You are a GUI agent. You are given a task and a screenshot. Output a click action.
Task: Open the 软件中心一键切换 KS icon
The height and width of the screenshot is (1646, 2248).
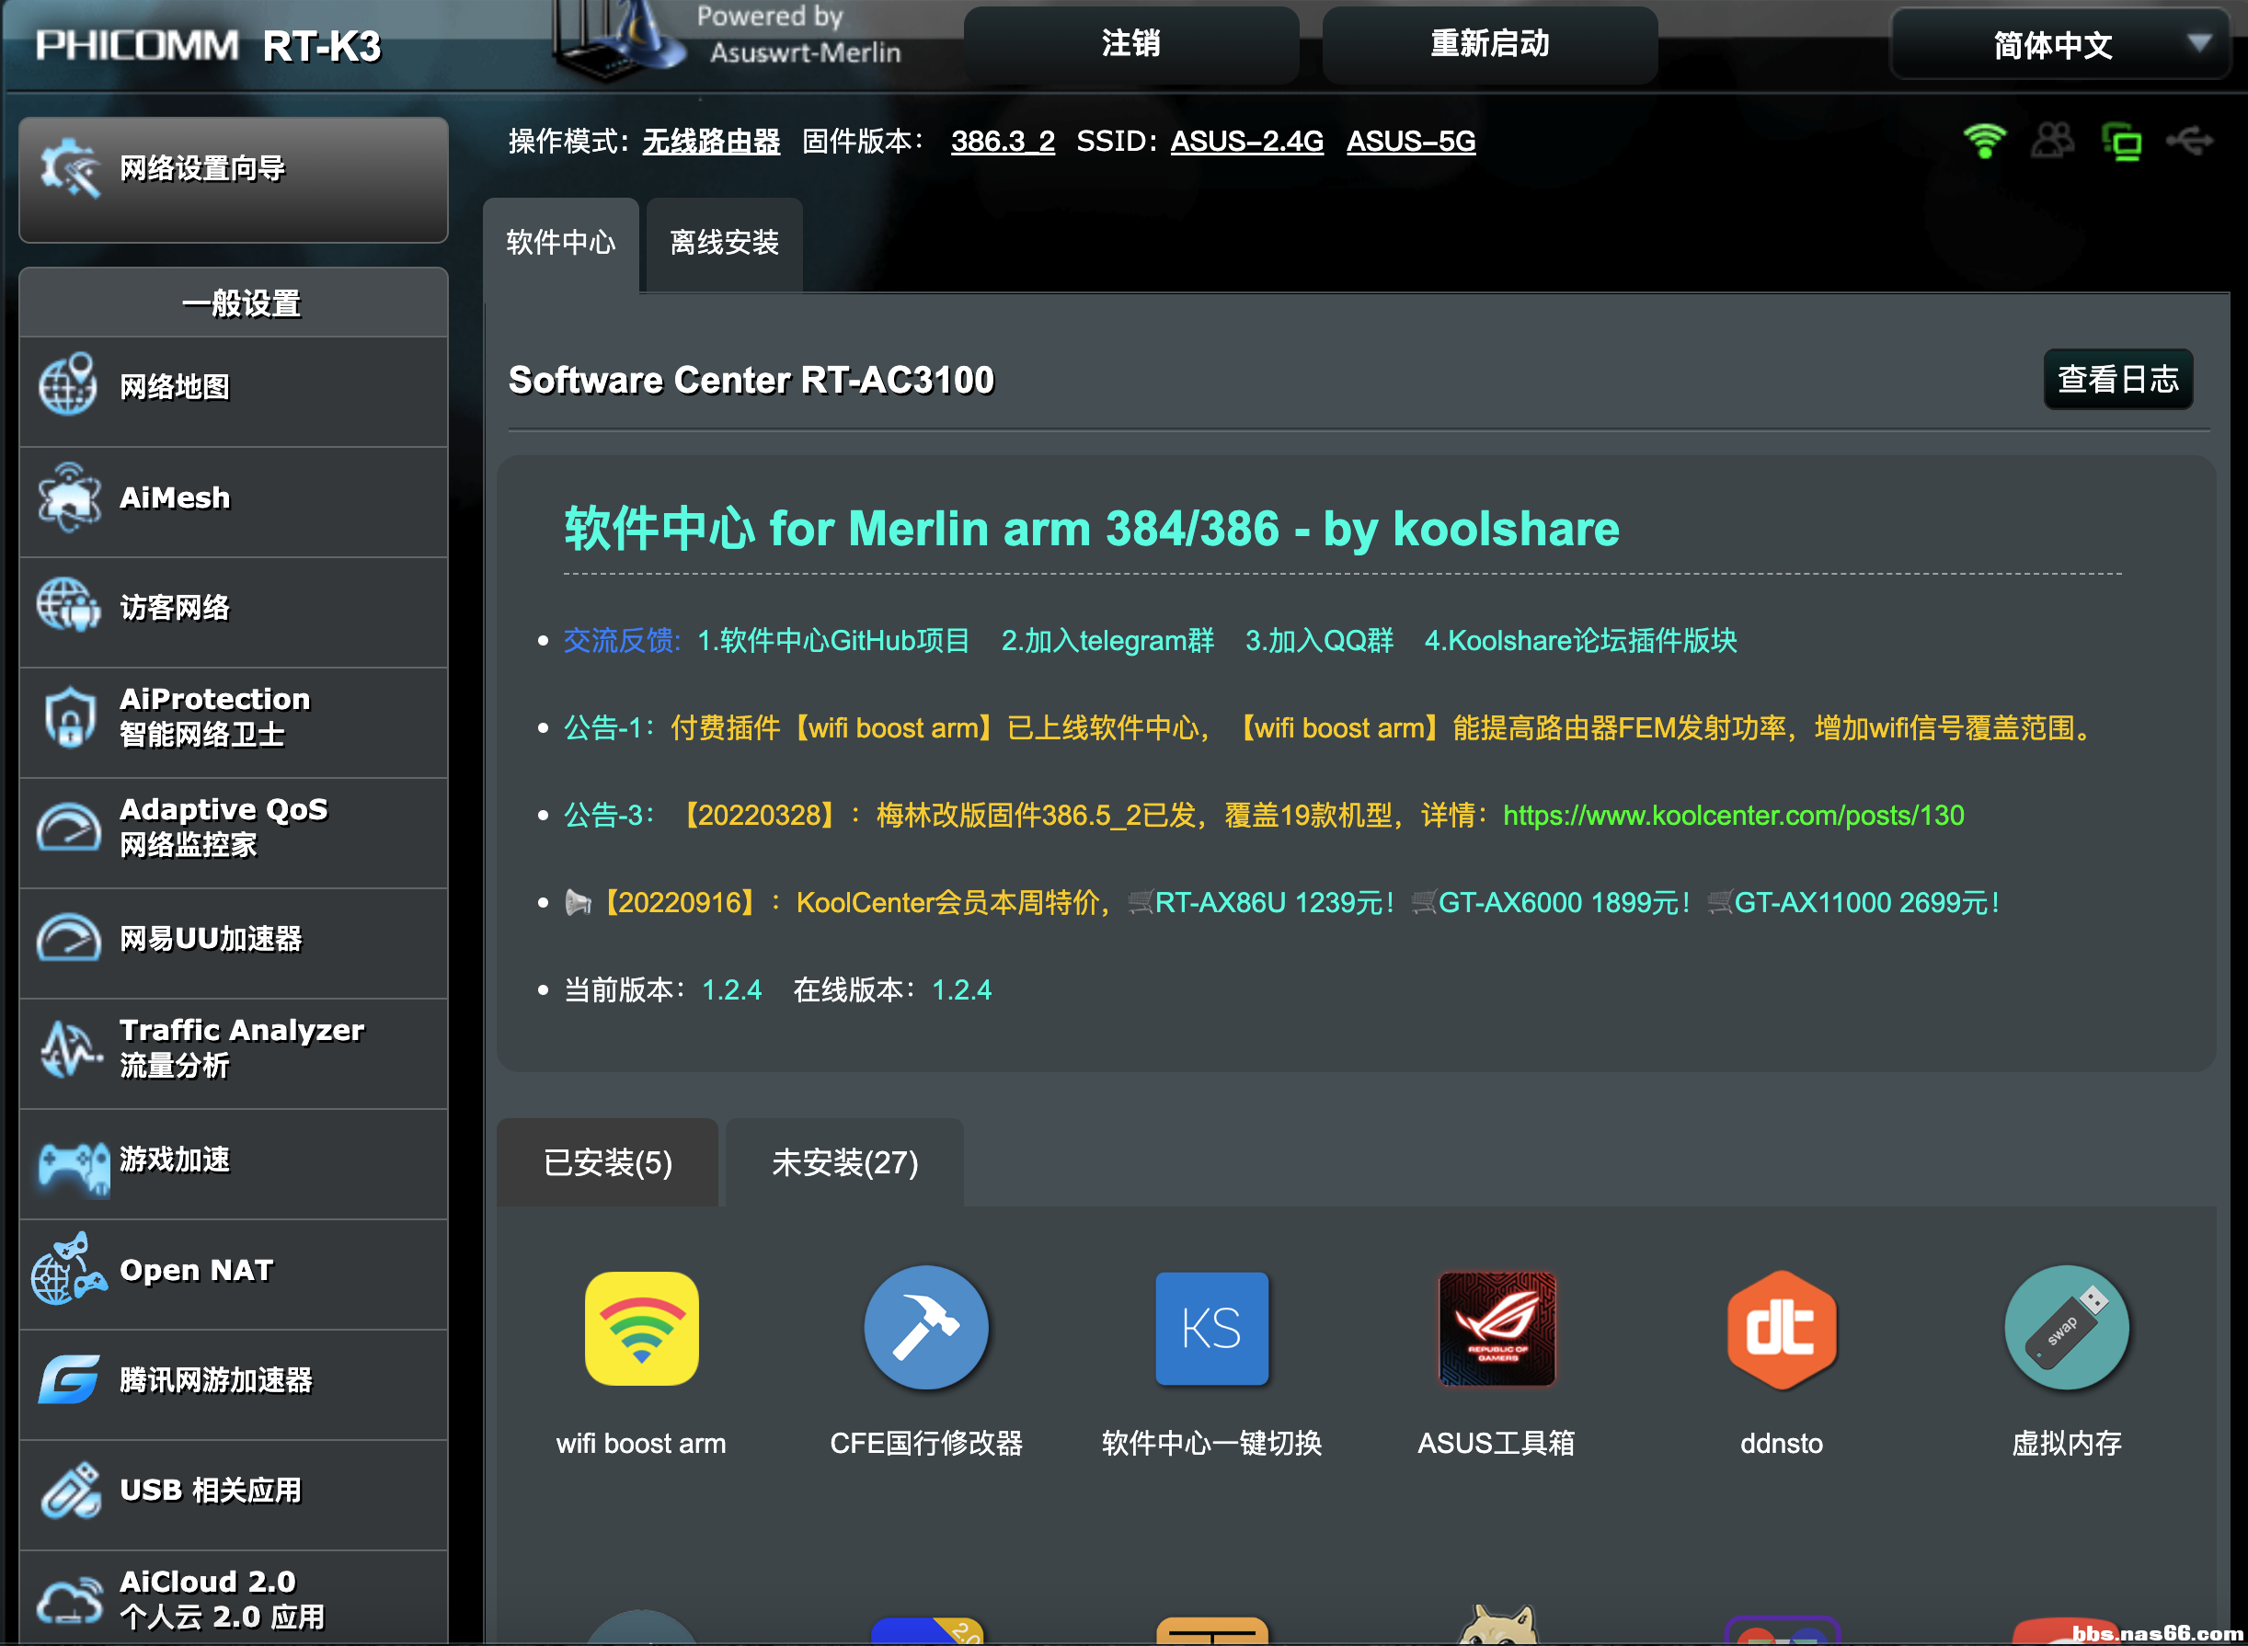[x=1211, y=1328]
